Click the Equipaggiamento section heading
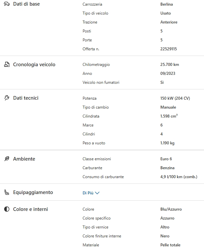 (33, 192)
